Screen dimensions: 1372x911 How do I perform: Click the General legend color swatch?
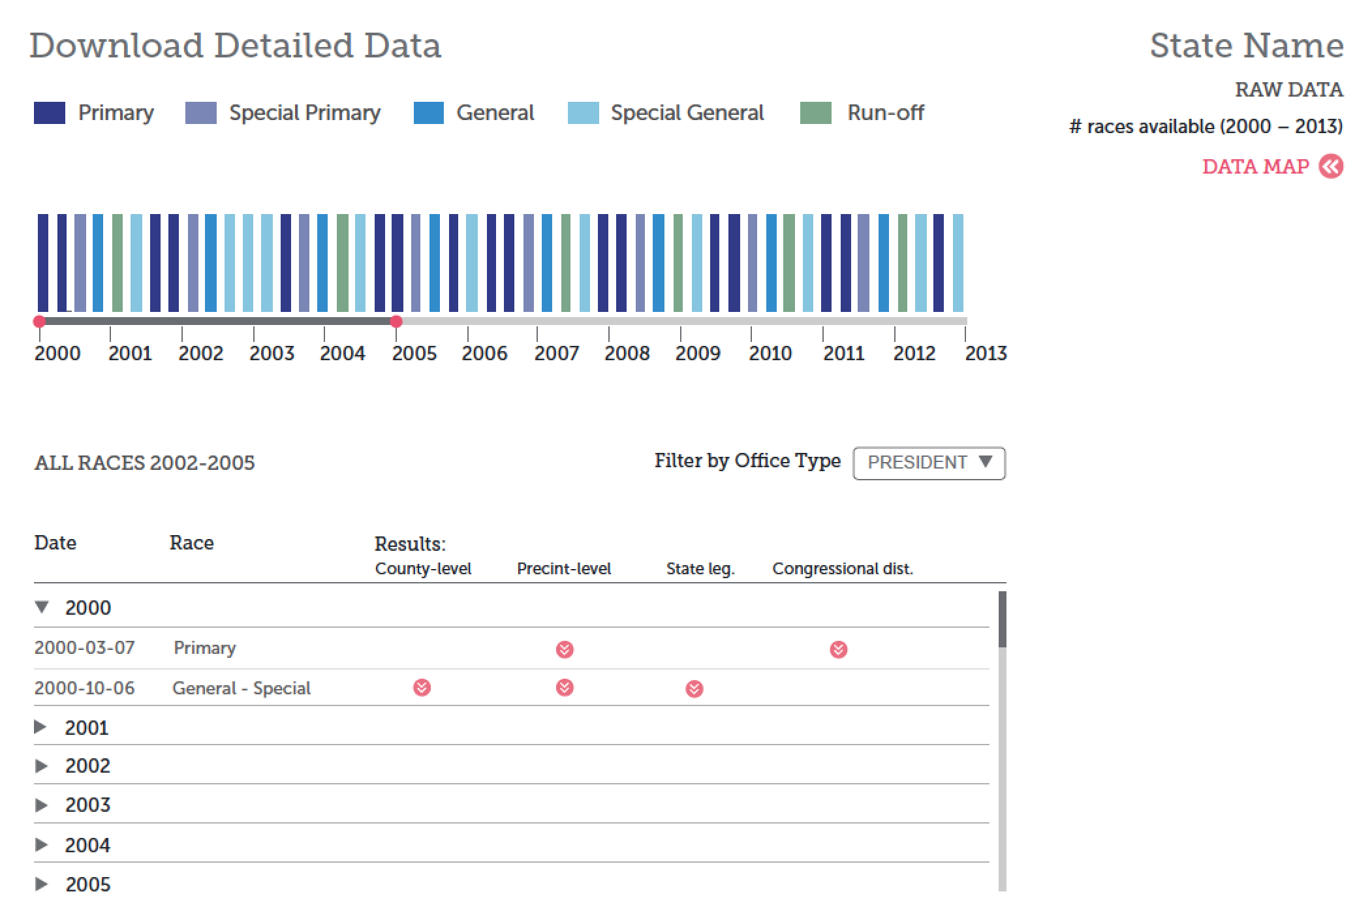pyautogui.click(x=429, y=113)
